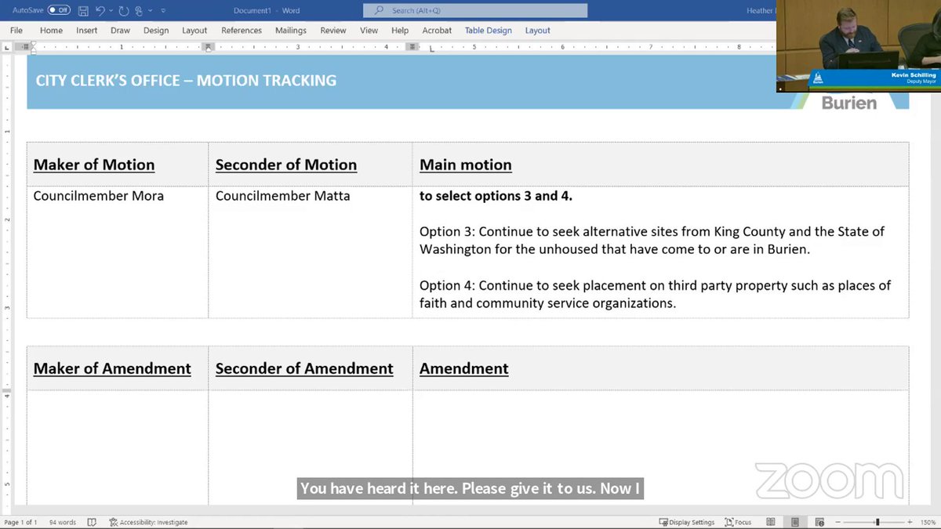Image resolution: width=941 pixels, height=529 pixels.
Task: Switch to the Review tab
Action: pyautogui.click(x=333, y=31)
